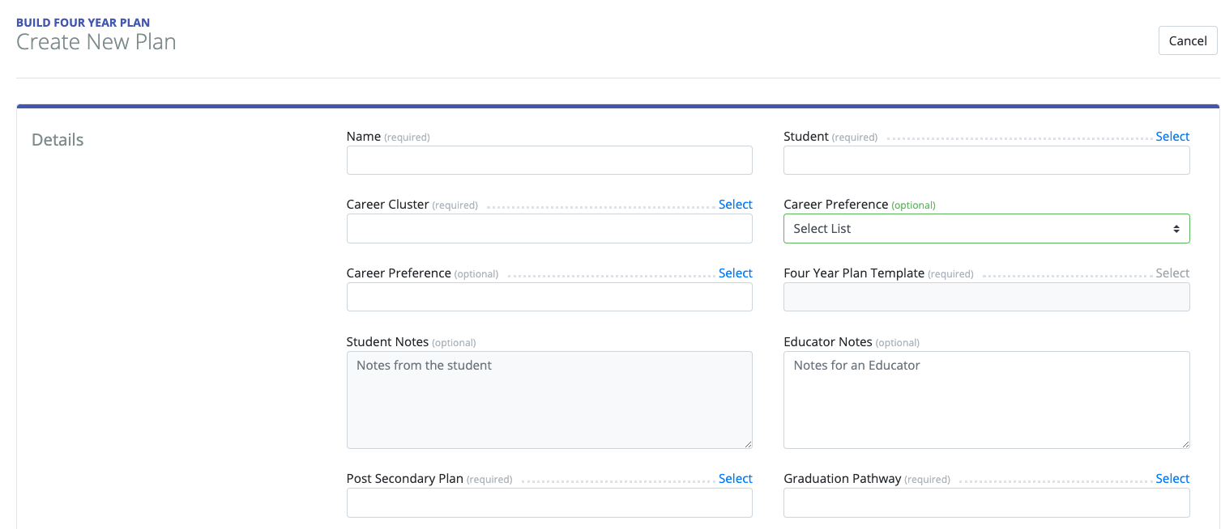Click the Four Year Plan Template field
Viewport: 1221px width, 529px height.
pos(986,297)
